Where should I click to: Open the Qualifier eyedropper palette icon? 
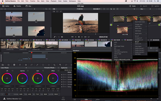(37, 65)
